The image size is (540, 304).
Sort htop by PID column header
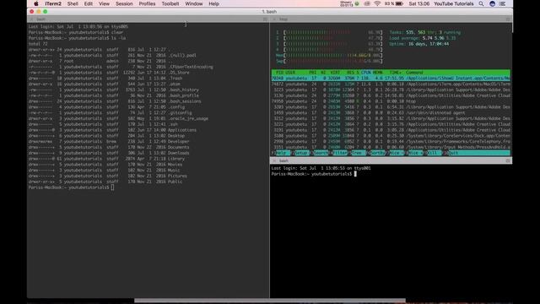pyautogui.click(x=279, y=73)
